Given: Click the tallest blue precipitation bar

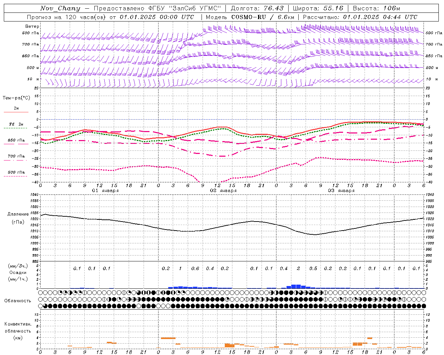Looking at the screenshot, I should pos(296,286).
